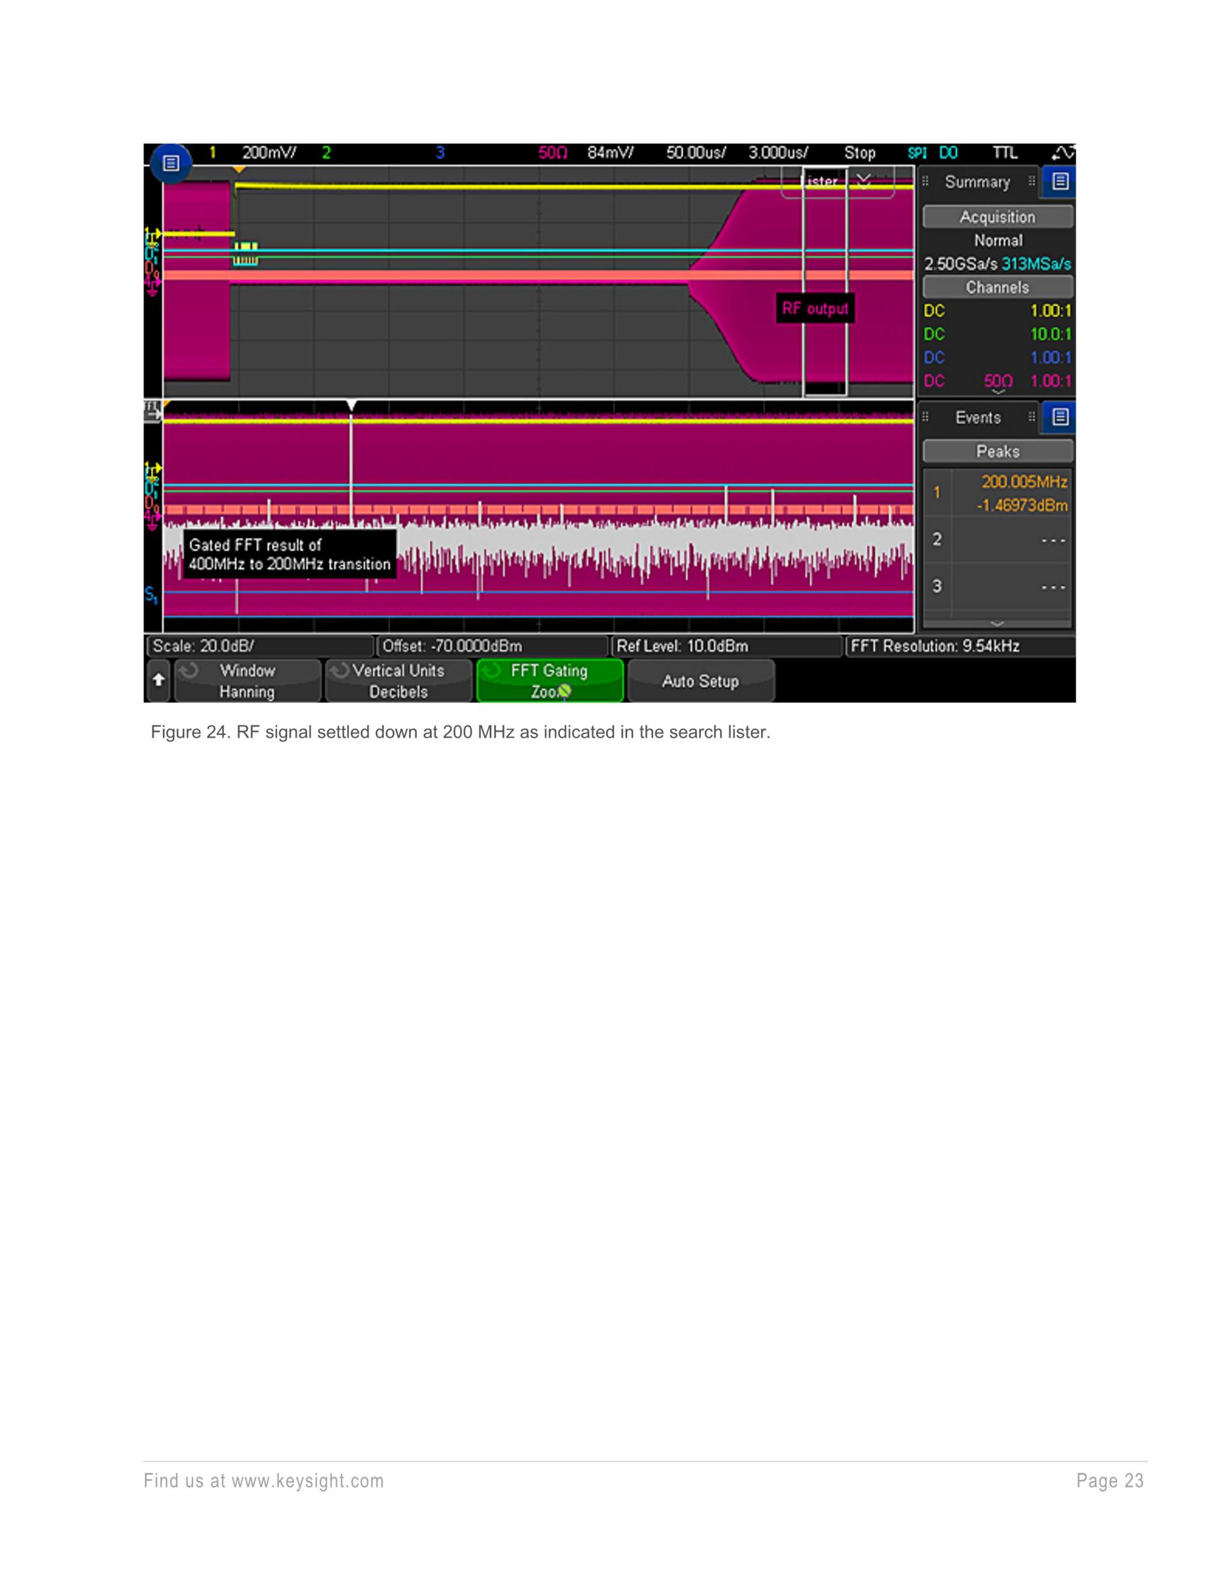Select the FFT Gating softkey

pos(549,681)
